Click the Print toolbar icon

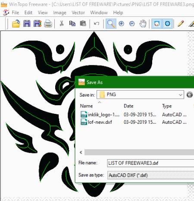(48, 24)
